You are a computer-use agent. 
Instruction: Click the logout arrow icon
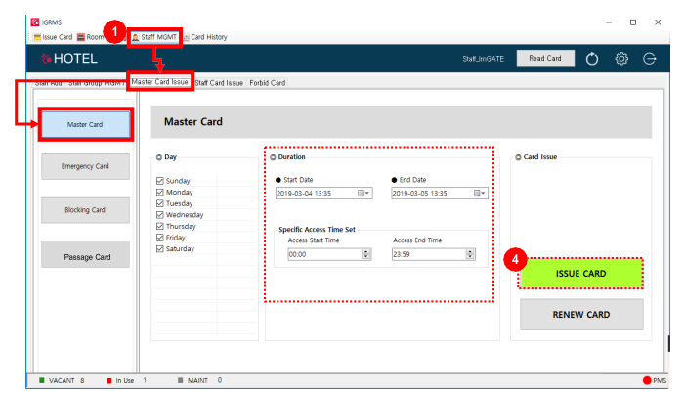(x=650, y=58)
